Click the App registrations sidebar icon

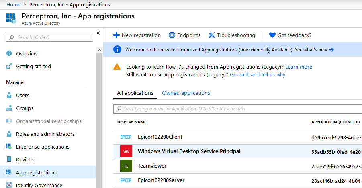[9, 172]
